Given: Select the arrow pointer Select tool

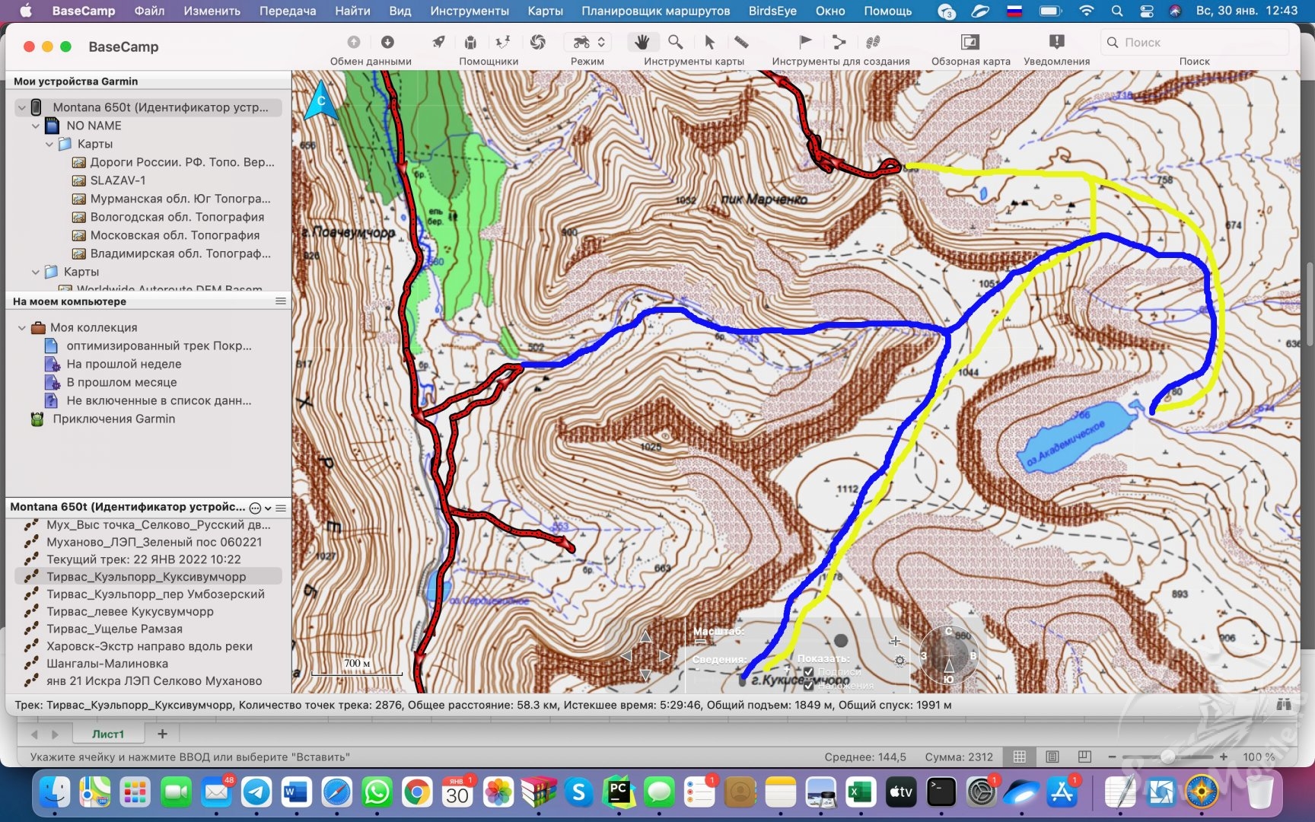Looking at the screenshot, I should [709, 42].
